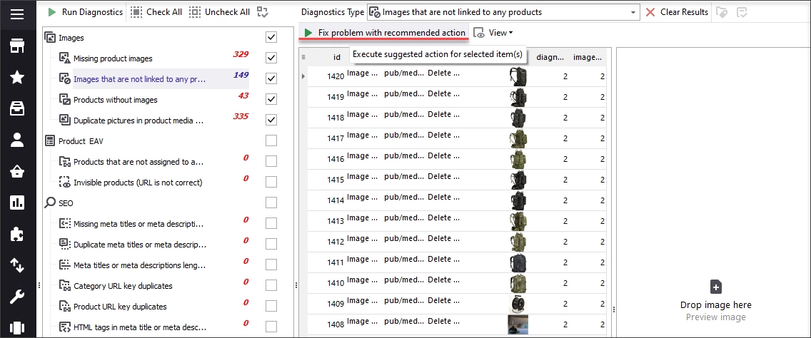Click the image... column header

[588, 57]
